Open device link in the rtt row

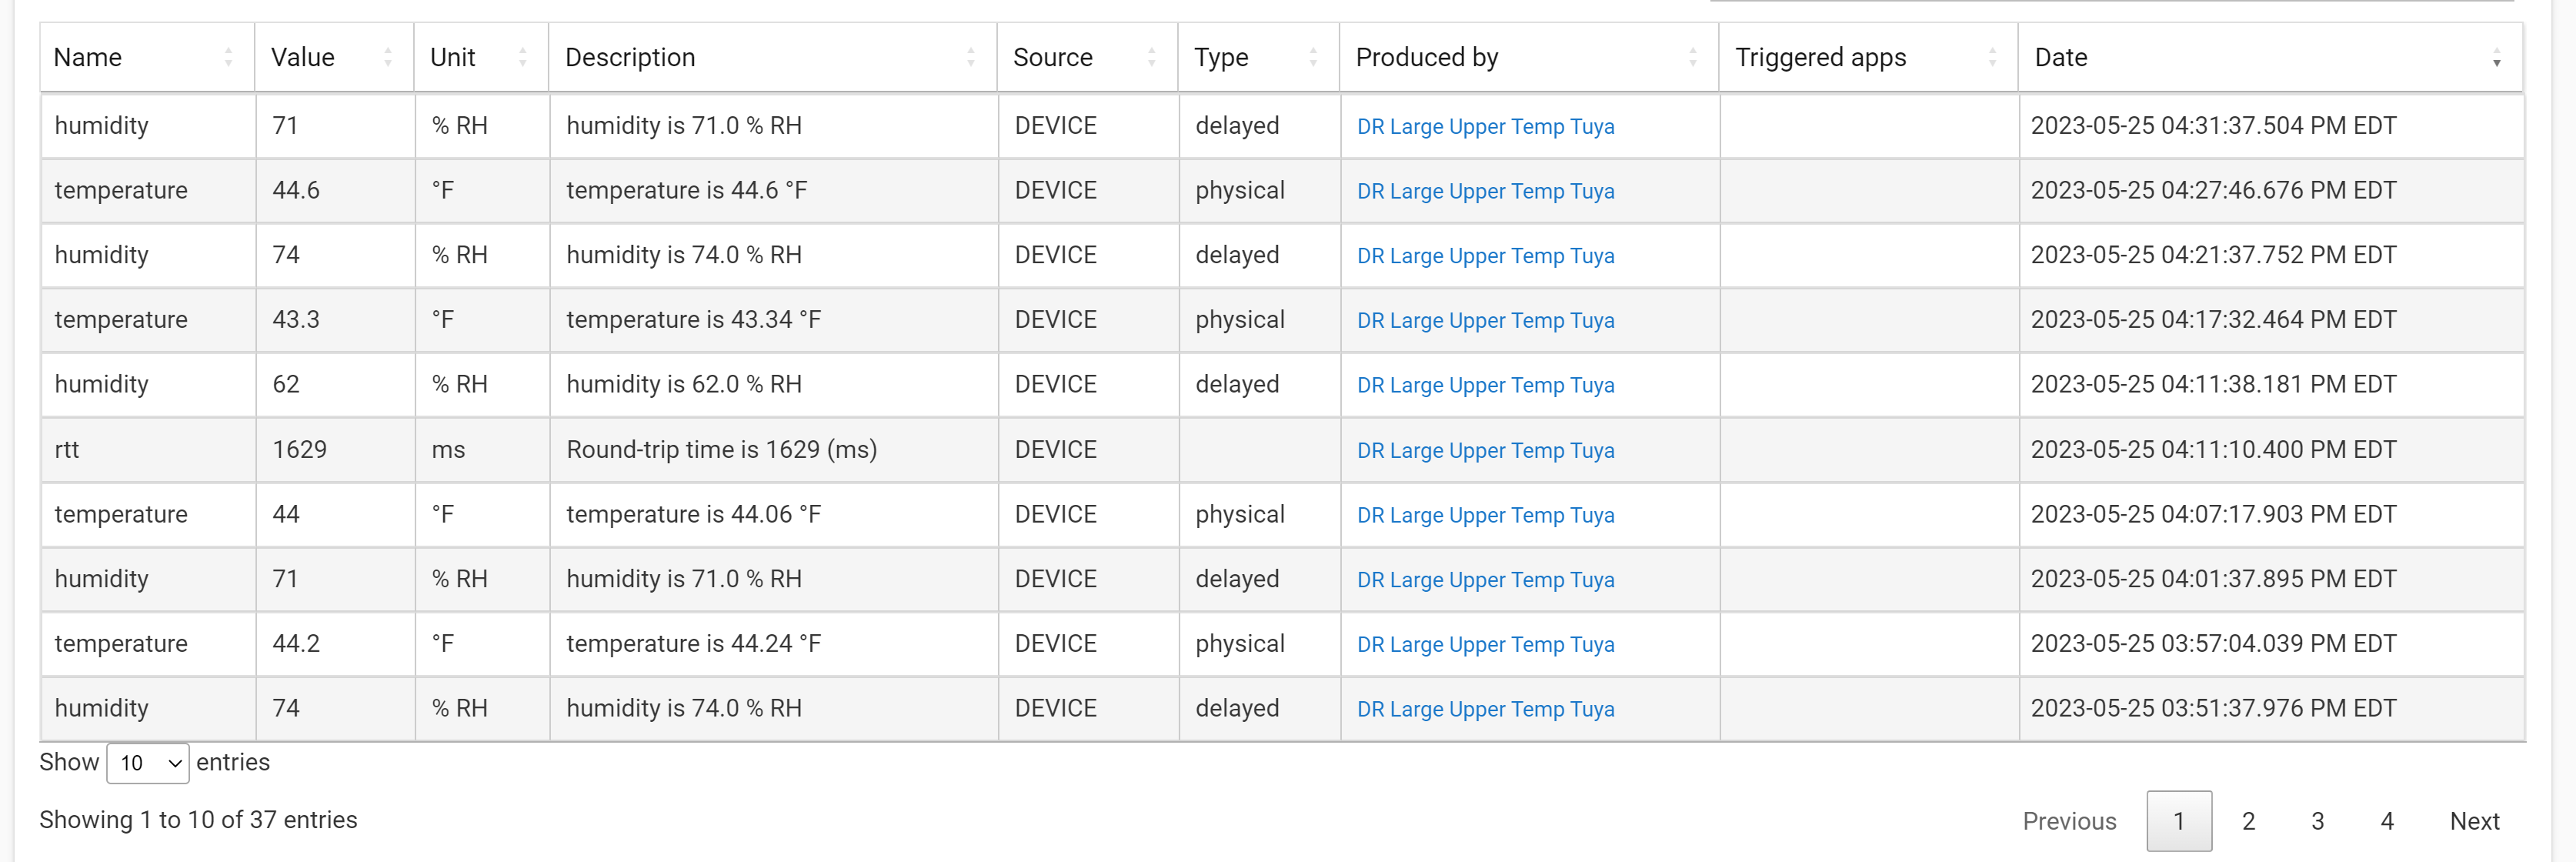(1485, 451)
